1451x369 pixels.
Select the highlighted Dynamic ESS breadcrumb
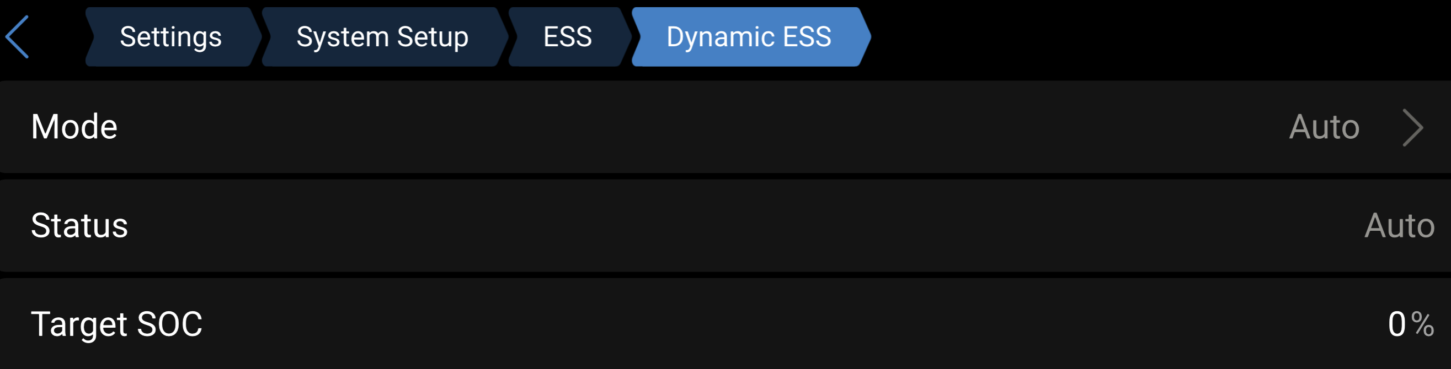point(751,37)
